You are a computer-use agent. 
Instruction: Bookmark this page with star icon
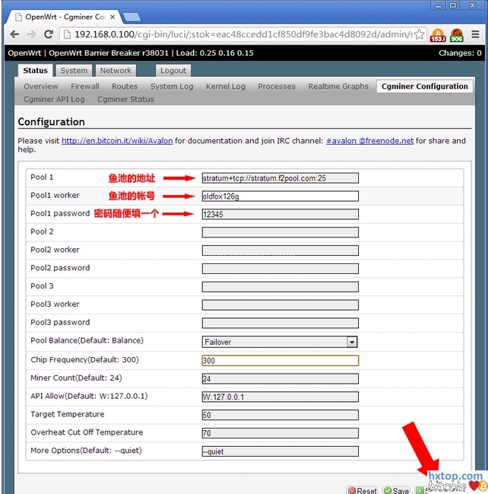(x=419, y=34)
